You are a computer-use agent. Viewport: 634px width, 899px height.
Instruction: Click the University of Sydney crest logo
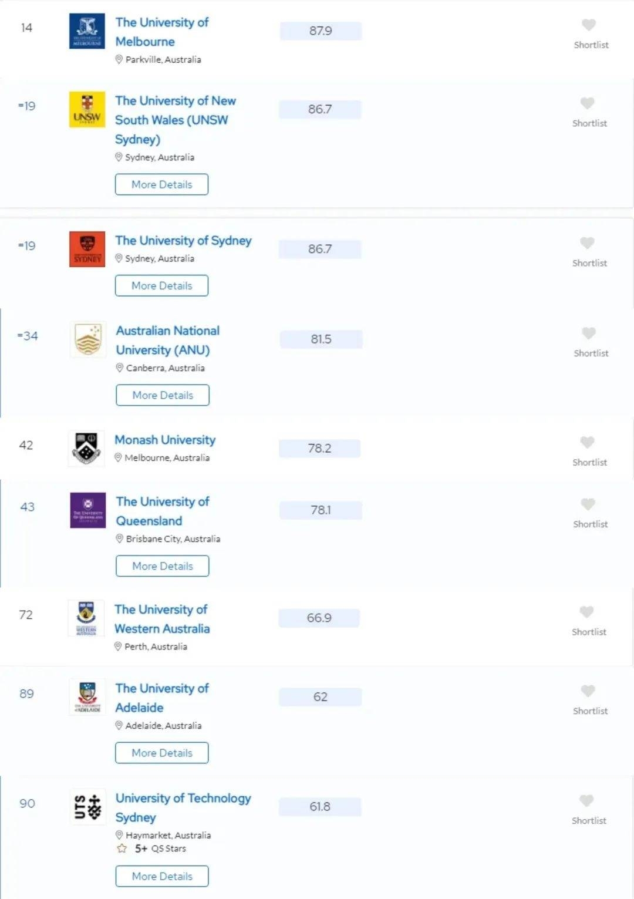pyautogui.click(x=87, y=249)
